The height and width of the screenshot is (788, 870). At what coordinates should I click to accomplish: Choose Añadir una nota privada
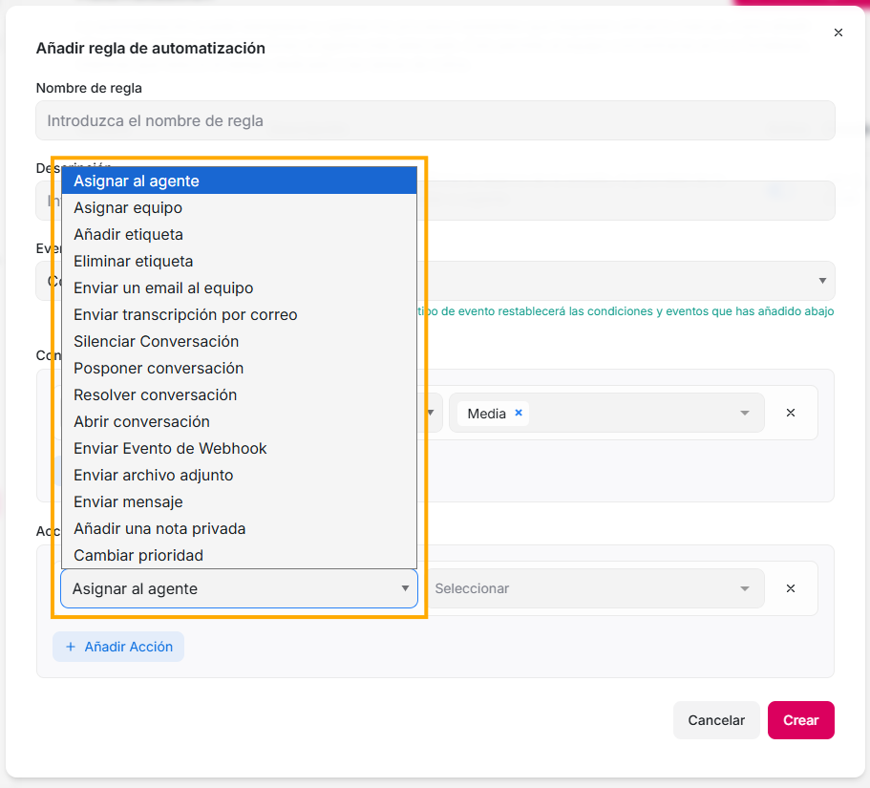(159, 528)
